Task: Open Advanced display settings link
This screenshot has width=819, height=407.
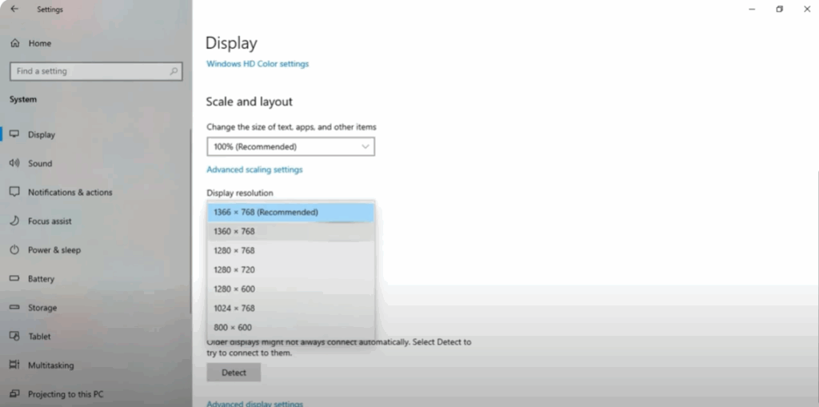Action: tap(254, 404)
